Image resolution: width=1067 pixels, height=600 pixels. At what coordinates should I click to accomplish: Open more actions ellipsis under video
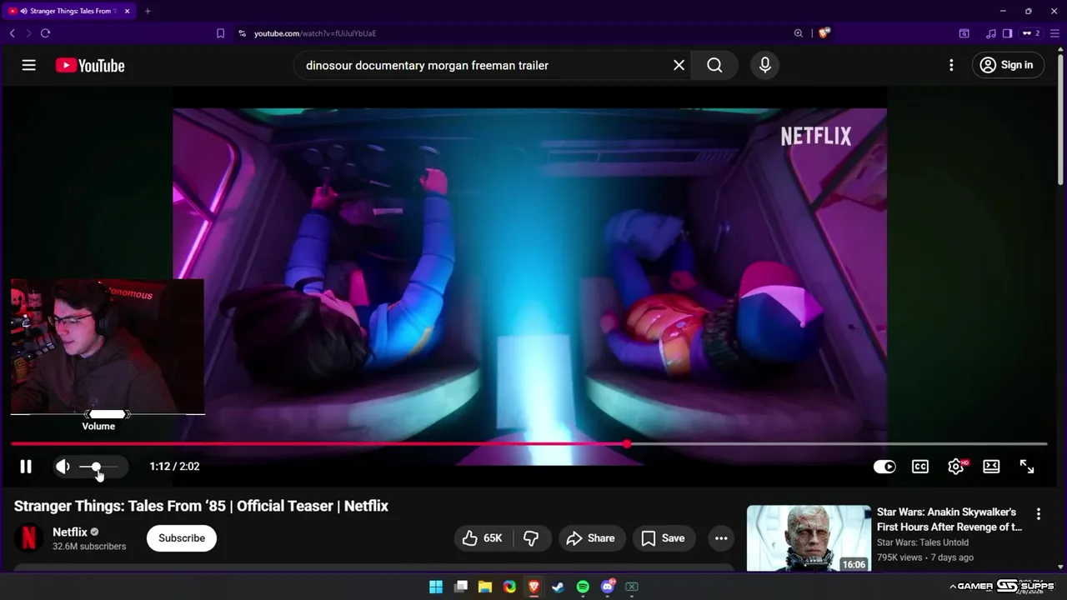[x=721, y=538]
